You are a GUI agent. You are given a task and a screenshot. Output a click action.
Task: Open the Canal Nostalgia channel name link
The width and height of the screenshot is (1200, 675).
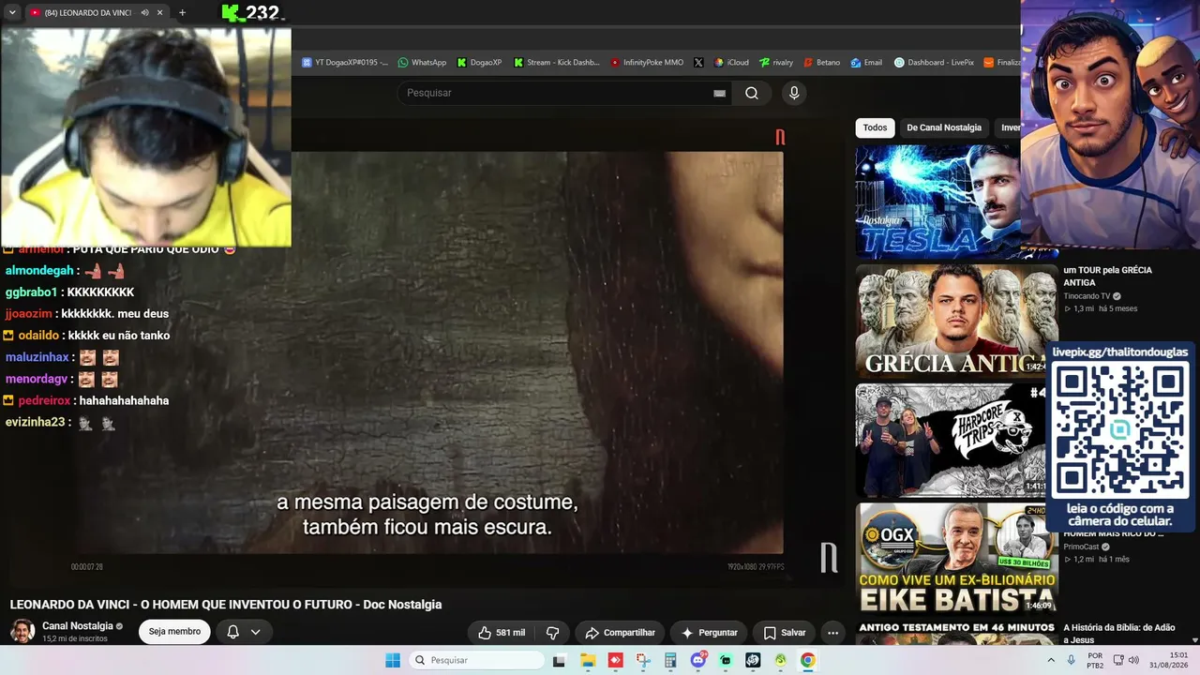78,626
